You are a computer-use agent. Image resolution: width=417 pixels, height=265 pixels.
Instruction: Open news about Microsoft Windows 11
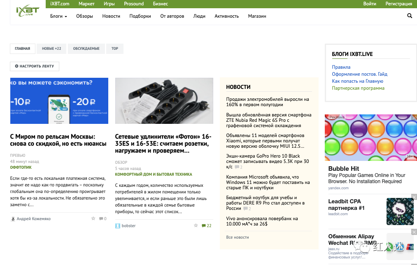coord(268,182)
